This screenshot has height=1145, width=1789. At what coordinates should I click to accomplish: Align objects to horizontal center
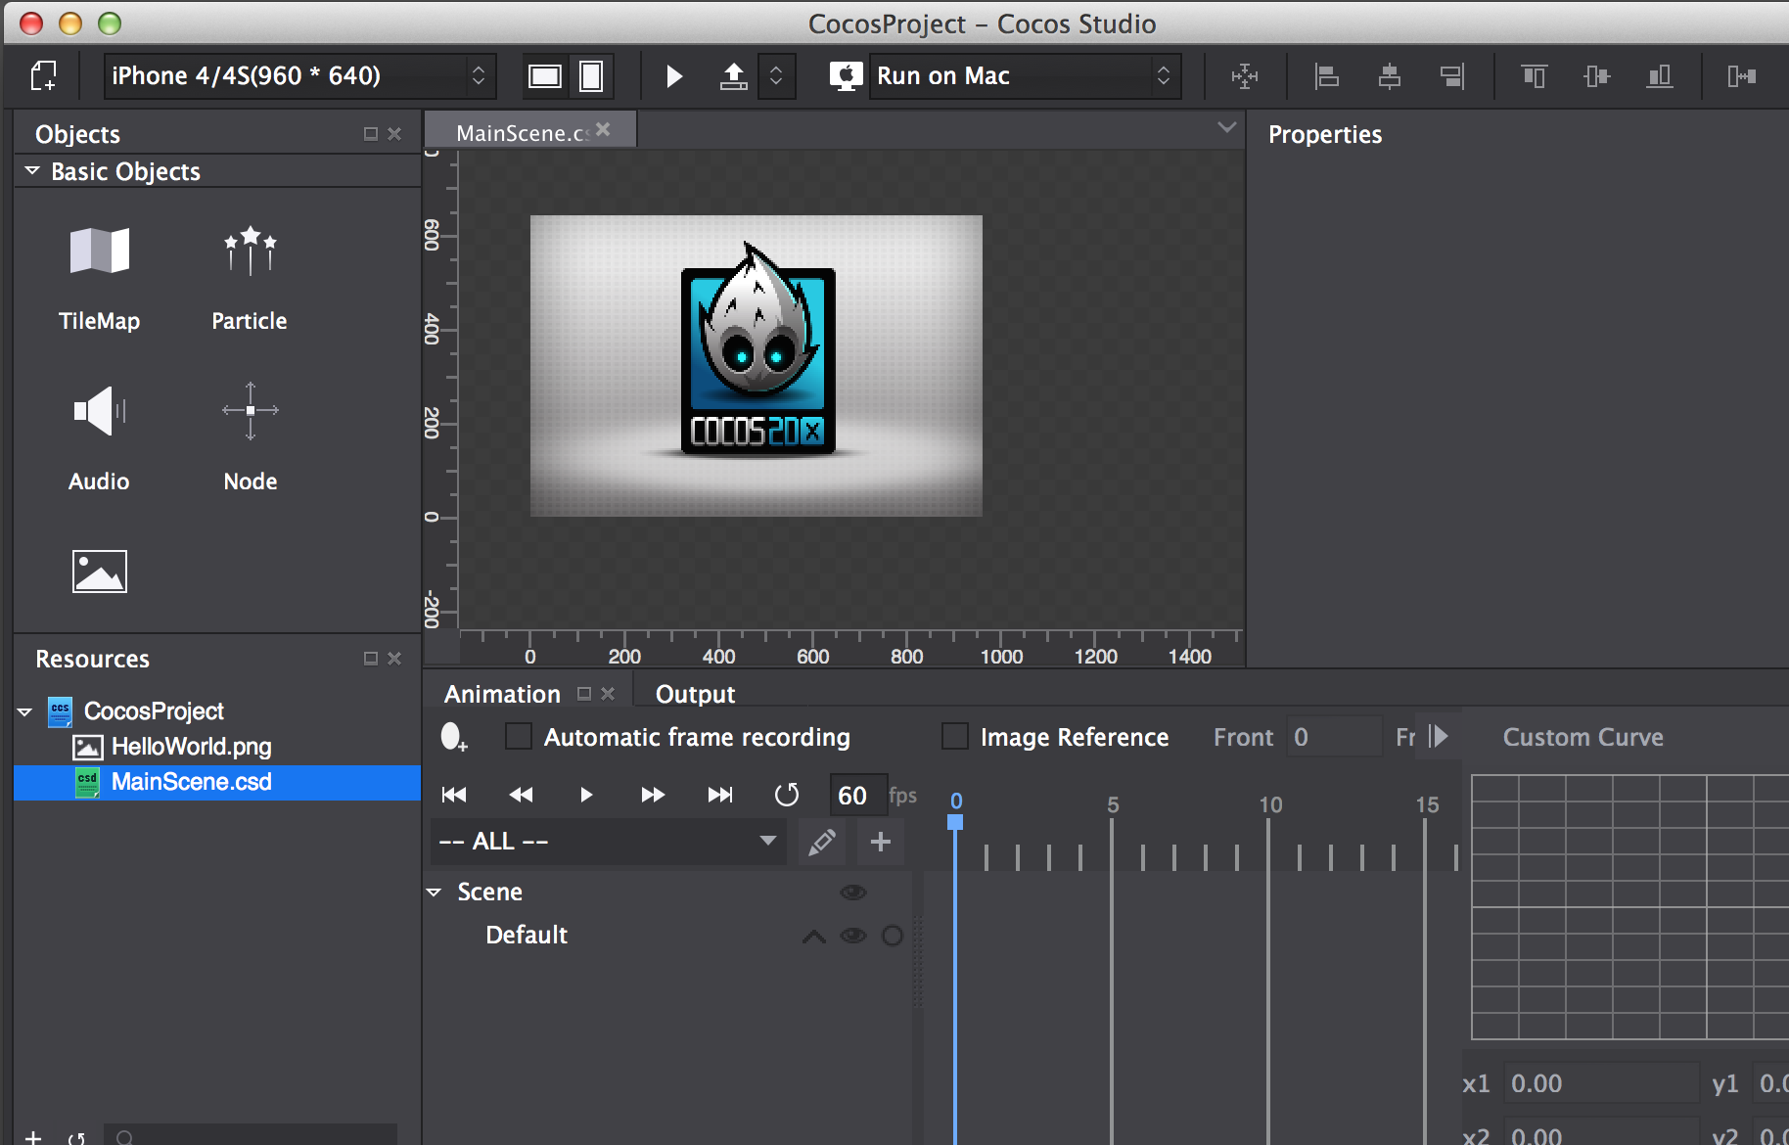(1389, 76)
